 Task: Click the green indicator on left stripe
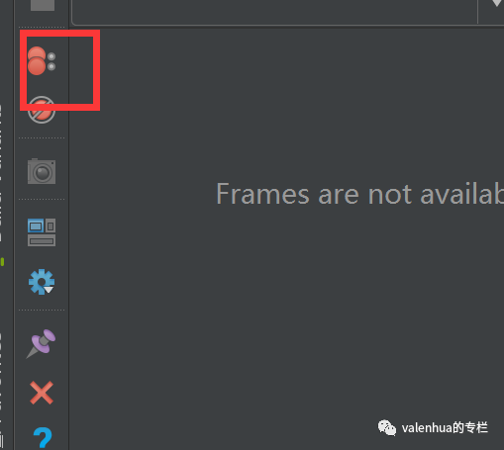(2, 262)
